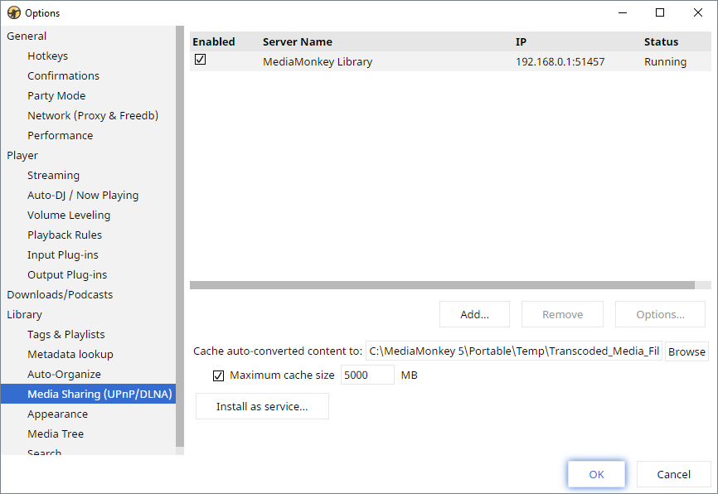The width and height of the screenshot is (718, 494).
Task: Click the Add... server button
Action: pyautogui.click(x=474, y=314)
